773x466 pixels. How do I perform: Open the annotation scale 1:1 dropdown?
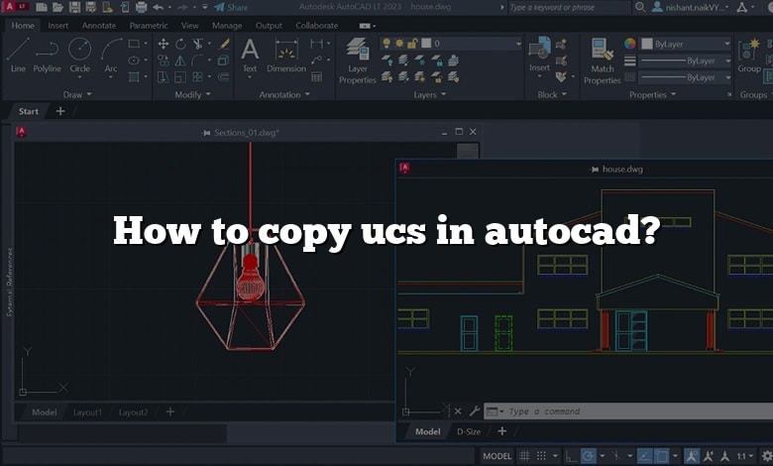click(745, 456)
